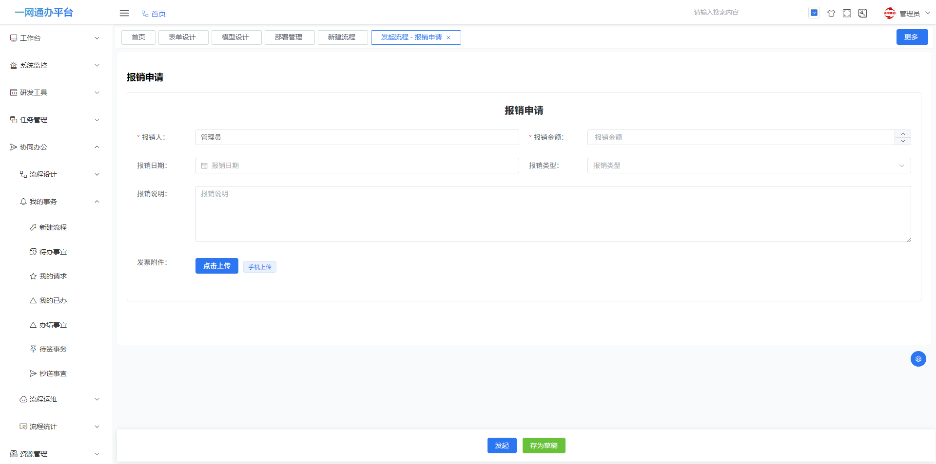Click the 报销金额 input field
Screen dimensions: 936x464
pyautogui.click(x=741, y=137)
